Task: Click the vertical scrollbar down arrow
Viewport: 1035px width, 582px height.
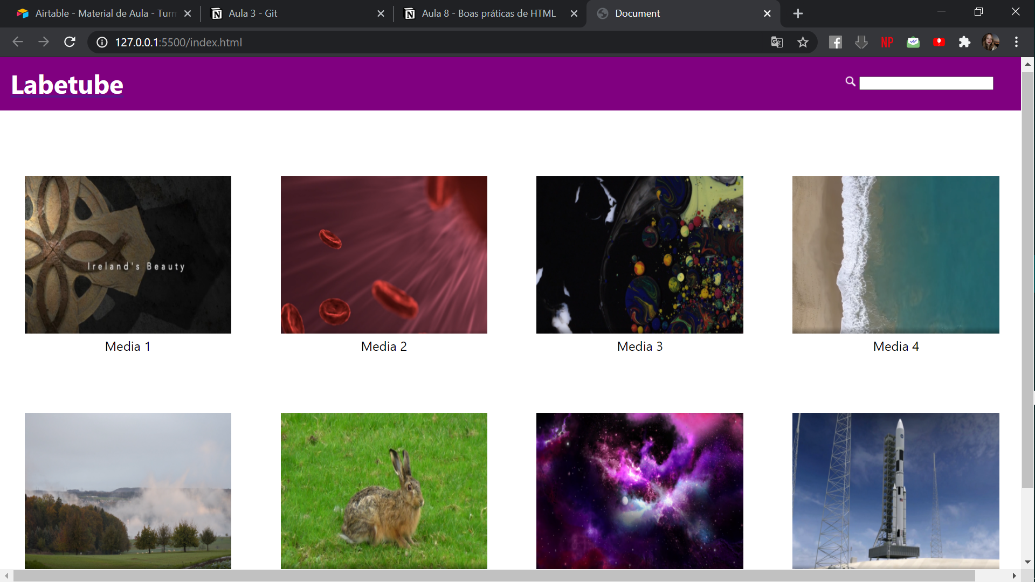Action: [x=1027, y=562]
